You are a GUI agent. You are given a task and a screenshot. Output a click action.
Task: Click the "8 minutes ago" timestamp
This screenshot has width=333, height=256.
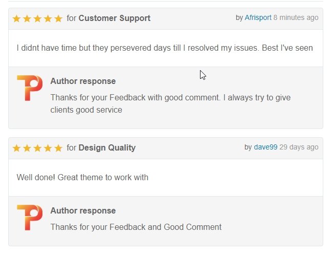(x=296, y=18)
